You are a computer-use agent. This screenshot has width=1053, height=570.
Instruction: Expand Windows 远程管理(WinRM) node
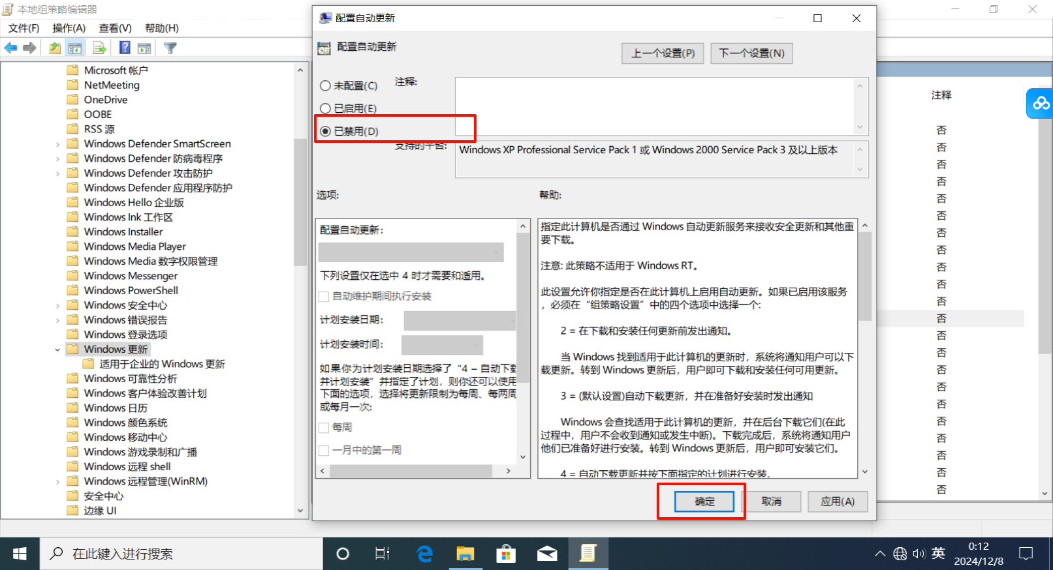point(57,482)
